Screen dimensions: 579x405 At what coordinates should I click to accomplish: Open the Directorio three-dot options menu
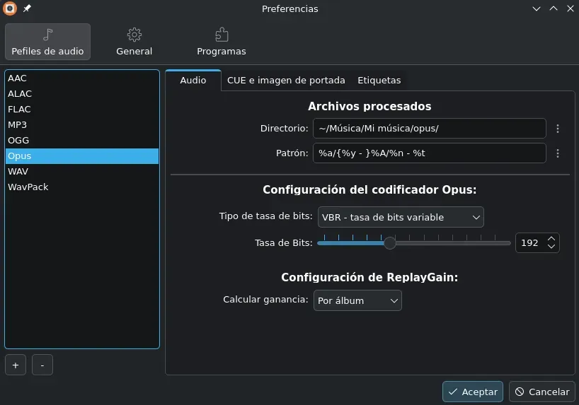[558, 129]
